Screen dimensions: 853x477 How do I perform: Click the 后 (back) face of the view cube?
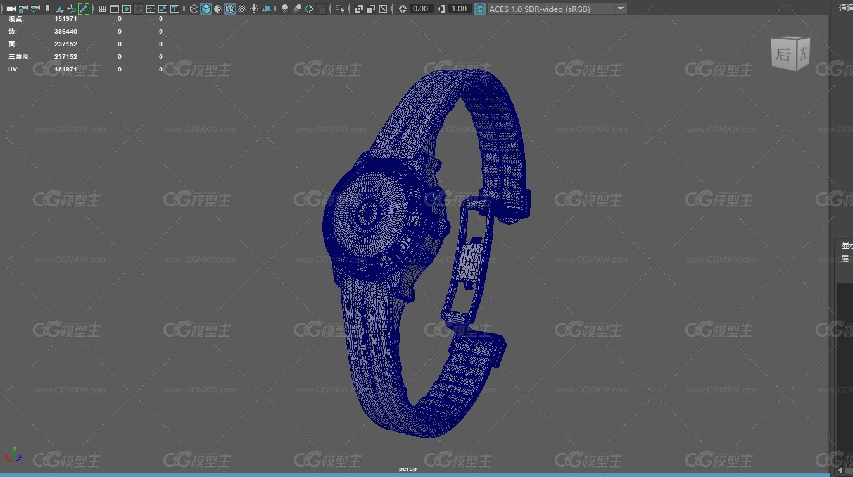pos(783,54)
